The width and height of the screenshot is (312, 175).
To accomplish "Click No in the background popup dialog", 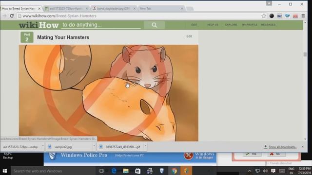I will 276,154.
